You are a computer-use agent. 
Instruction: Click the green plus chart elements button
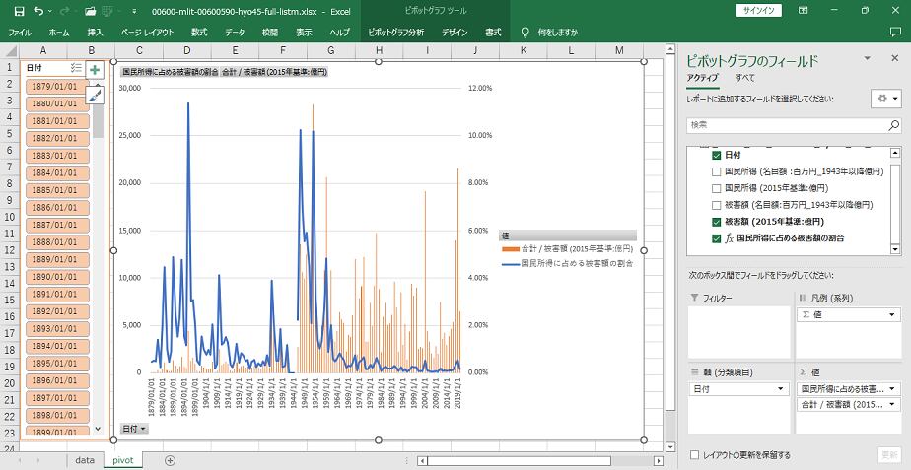(x=95, y=70)
